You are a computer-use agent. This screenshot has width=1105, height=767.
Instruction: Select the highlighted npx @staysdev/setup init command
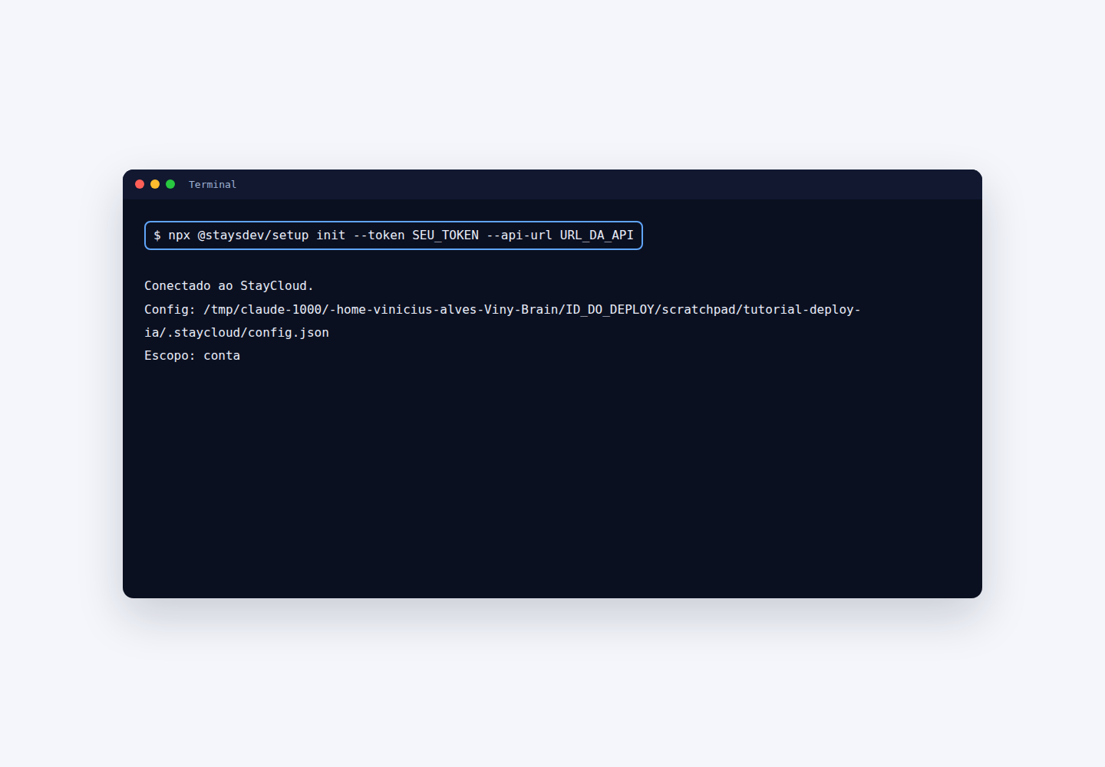(x=394, y=235)
